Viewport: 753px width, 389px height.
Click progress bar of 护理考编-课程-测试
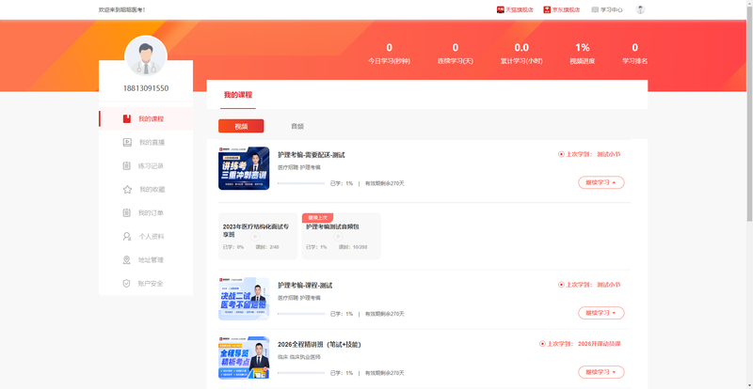301,314
